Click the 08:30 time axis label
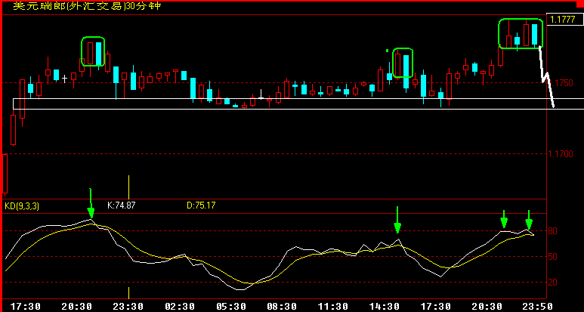This screenshot has width=584, height=312. [x=282, y=307]
